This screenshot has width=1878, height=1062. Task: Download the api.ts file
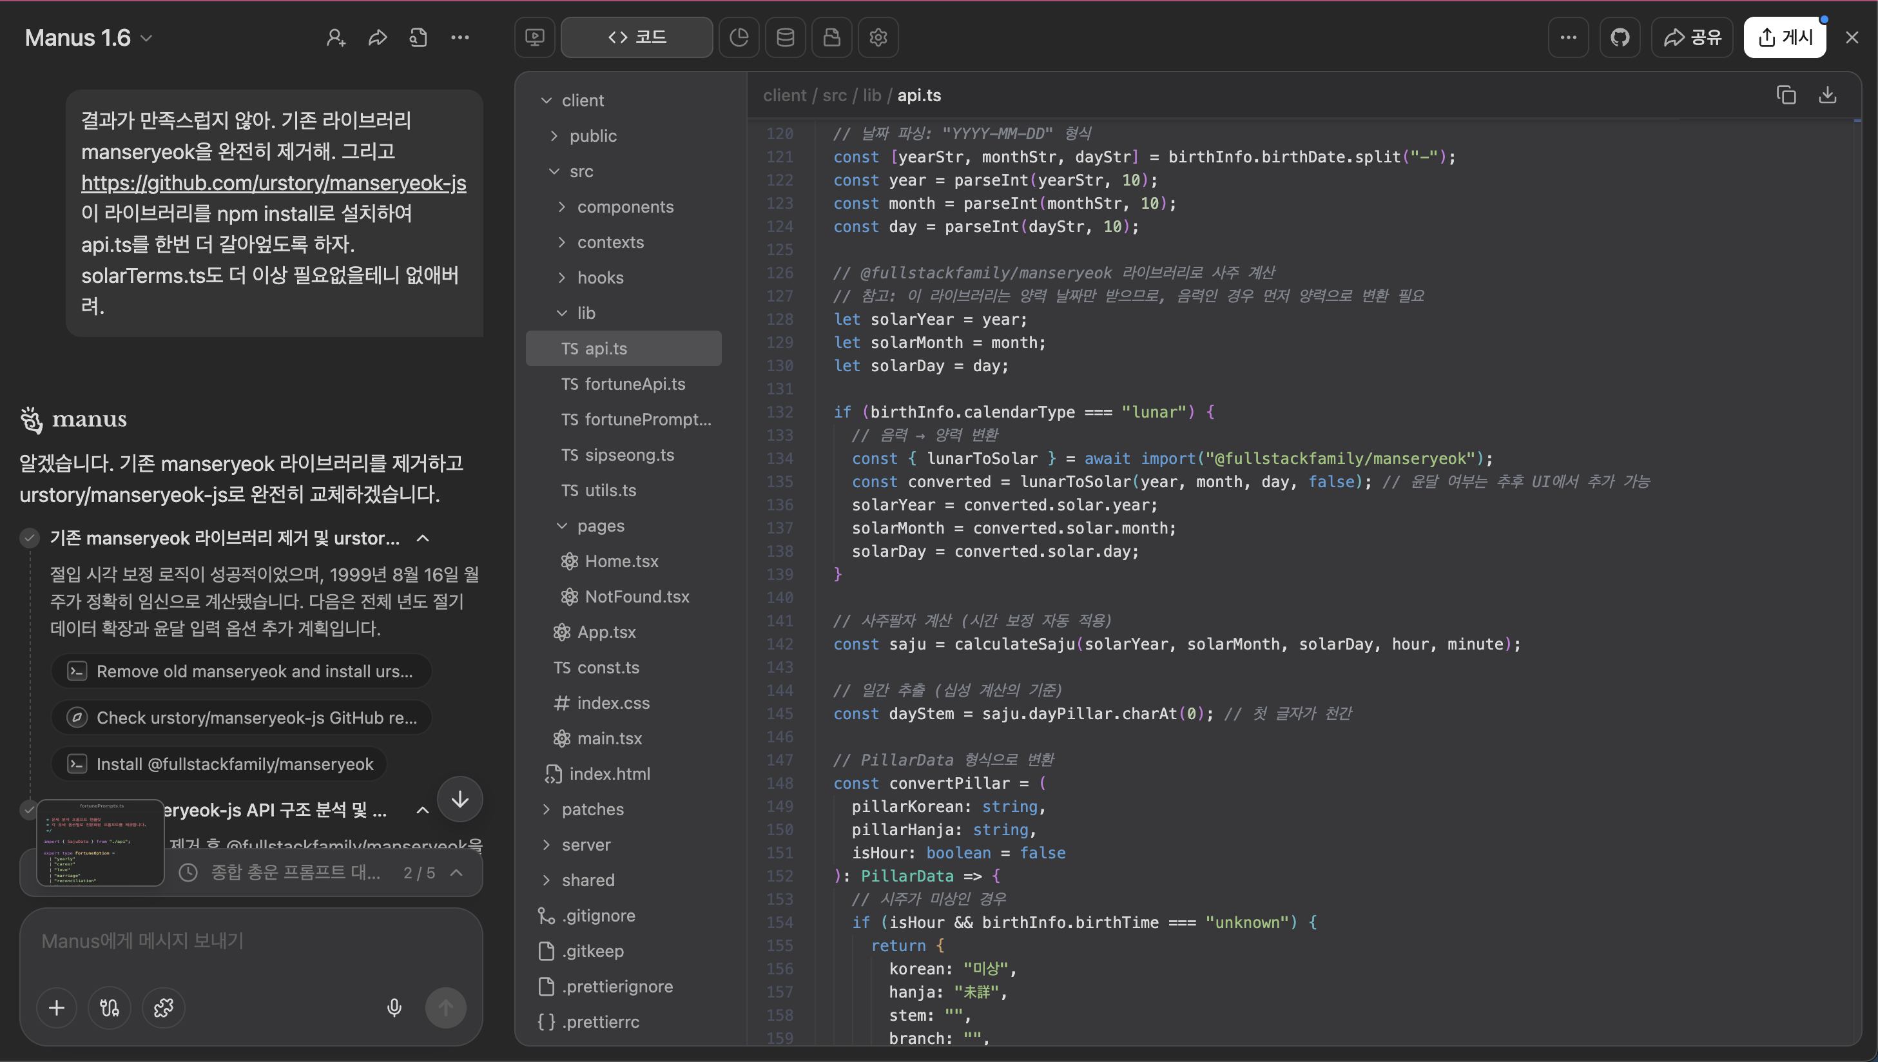pos(1827,95)
